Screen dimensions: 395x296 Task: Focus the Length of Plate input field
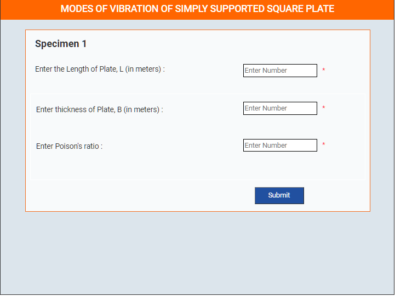tap(280, 71)
